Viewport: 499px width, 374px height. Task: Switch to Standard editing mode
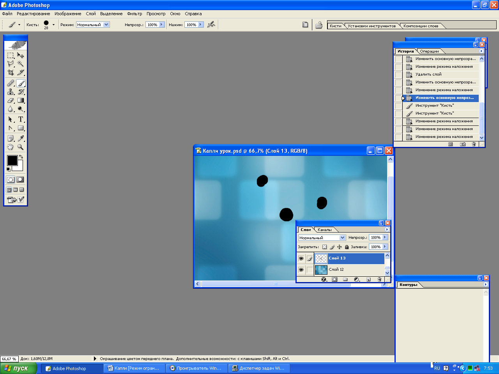[x=11, y=180]
